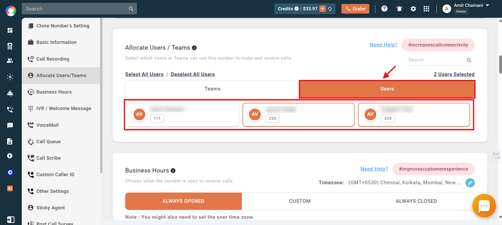Click the top global Search field
Image resolution: width=502 pixels, height=225 pixels.
tap(79, 9)
